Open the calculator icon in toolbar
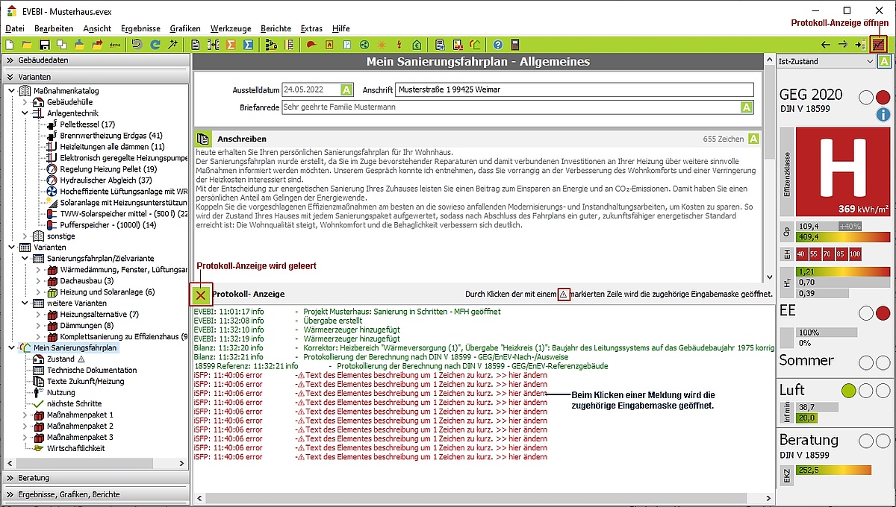The height and width of the screenshot is (507, 896). (515, 45)
